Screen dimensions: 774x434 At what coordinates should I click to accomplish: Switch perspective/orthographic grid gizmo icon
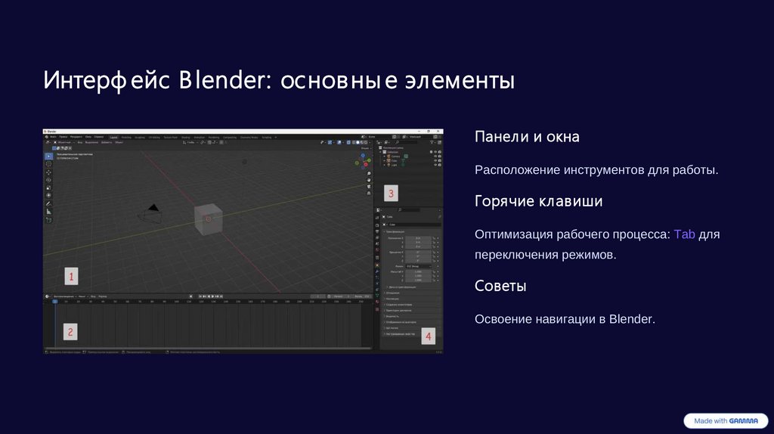click(369, 193)
